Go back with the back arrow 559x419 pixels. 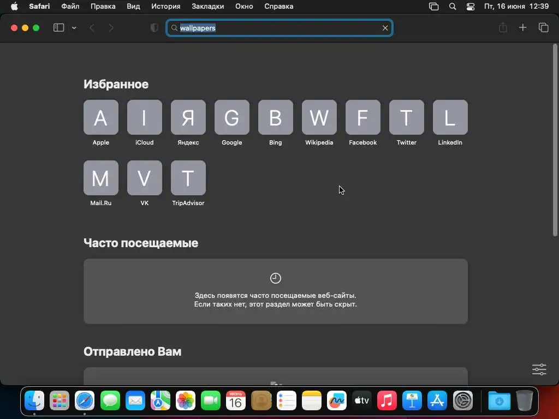coord(92,28)
